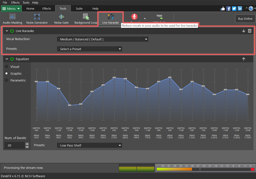Open the Effects menu in the menu bar
This screenshot has width=256, height=179.
coord(15,3)
